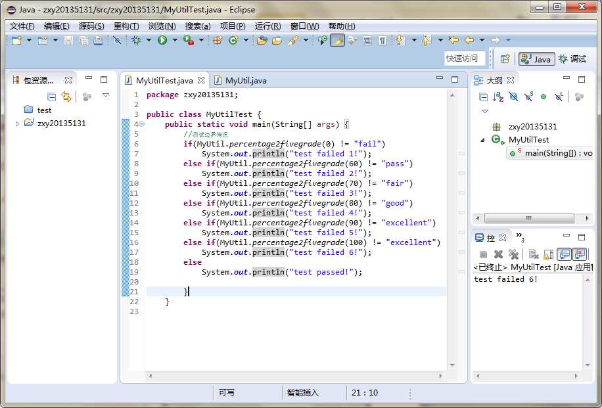Switch to the 调试 debug perspective

click(x=572, y=59)
